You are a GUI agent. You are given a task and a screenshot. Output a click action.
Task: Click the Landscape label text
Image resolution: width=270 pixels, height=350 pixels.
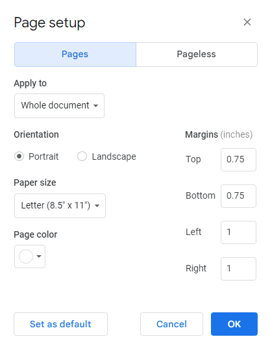tap(114, 157)
